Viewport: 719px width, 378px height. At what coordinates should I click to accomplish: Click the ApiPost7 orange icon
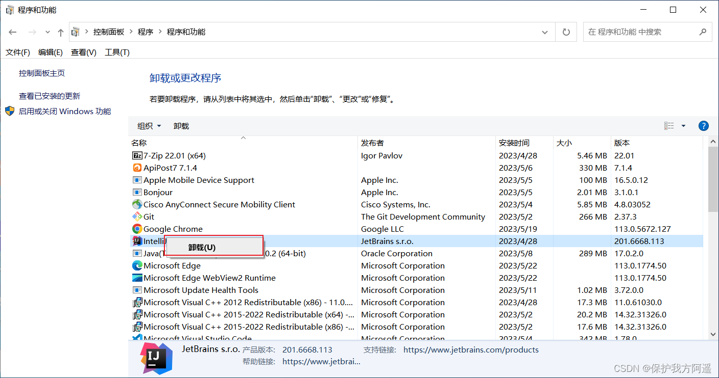pyautogui.click(x=137, y=168)
